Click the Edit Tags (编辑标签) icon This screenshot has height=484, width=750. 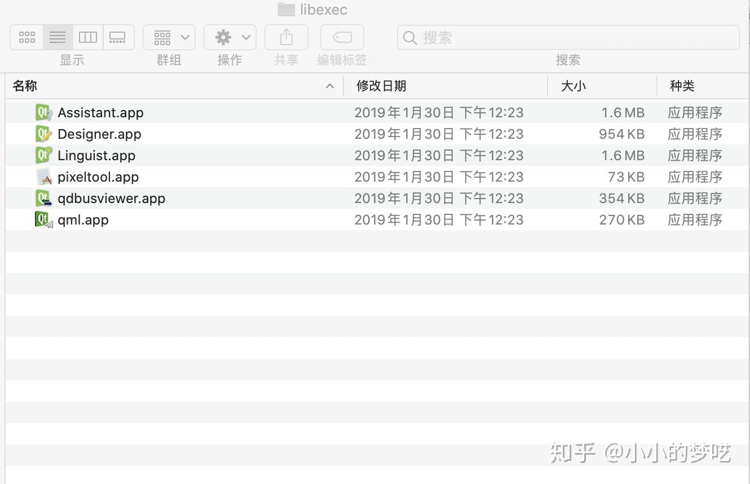[341, 37]
